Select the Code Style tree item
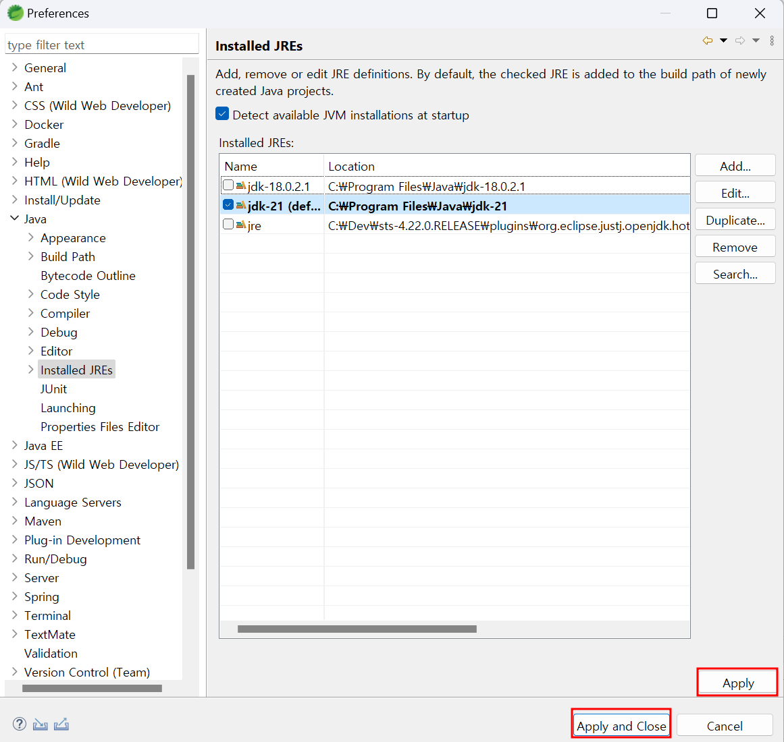The image size is (784, 742). [x=70, y=295]
